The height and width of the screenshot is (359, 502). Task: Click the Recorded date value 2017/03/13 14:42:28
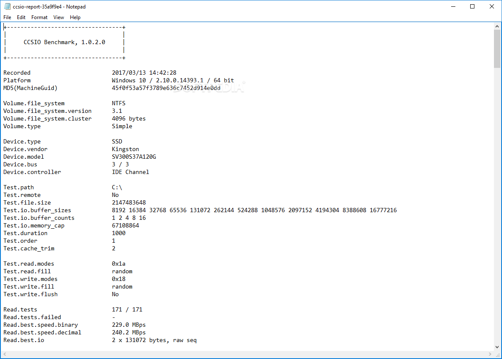click(x=144, y=73)
